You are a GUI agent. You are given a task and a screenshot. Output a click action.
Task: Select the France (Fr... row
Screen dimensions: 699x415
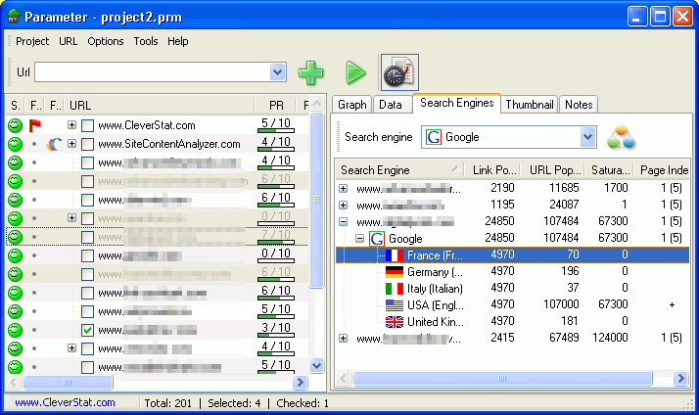512,255
